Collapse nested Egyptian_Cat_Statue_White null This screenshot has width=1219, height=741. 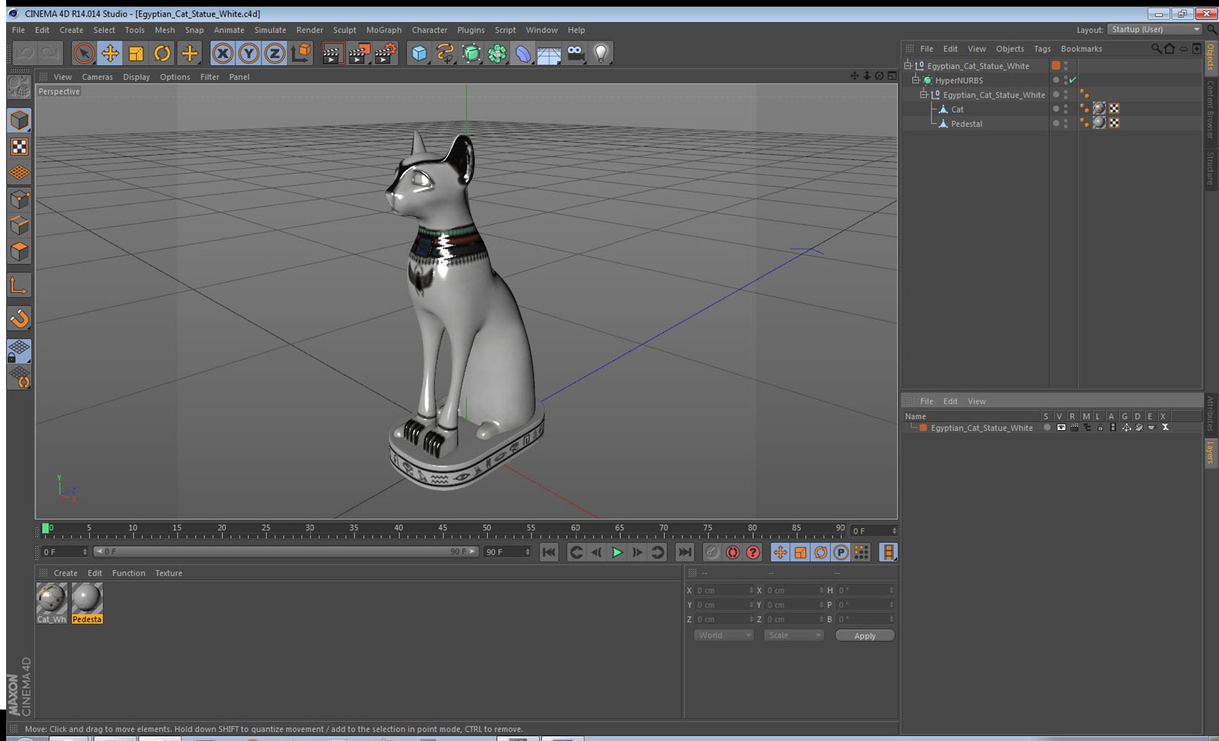click(x=923, y=95)
